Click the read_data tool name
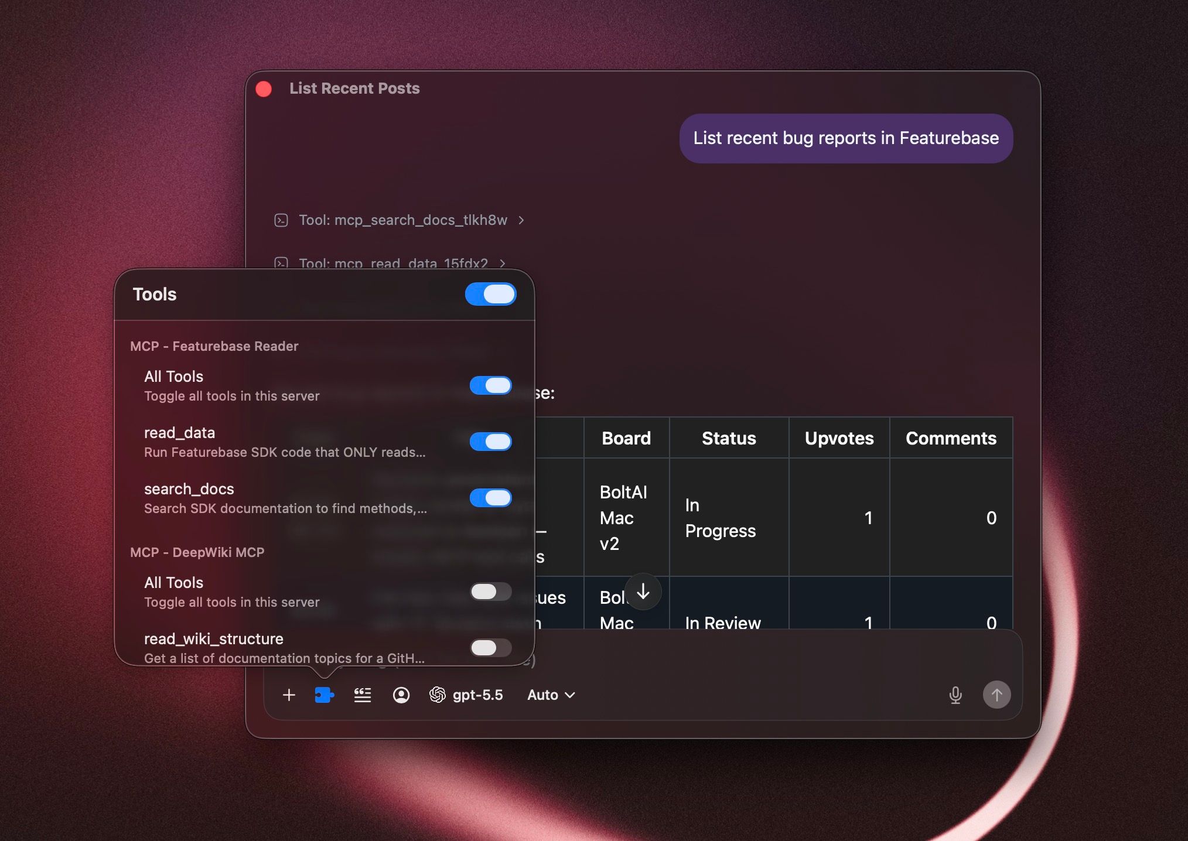The width and height of the screenshot is (1188, 841). coord(180,433)
